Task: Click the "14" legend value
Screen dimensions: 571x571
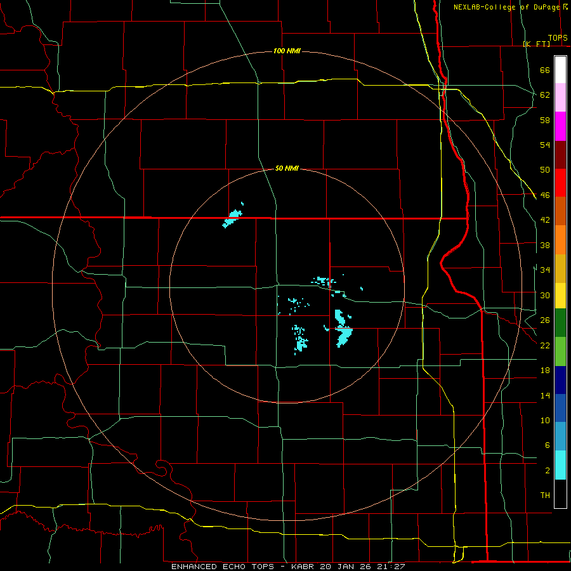Action: pyautogui.click(x=545, y=395)
